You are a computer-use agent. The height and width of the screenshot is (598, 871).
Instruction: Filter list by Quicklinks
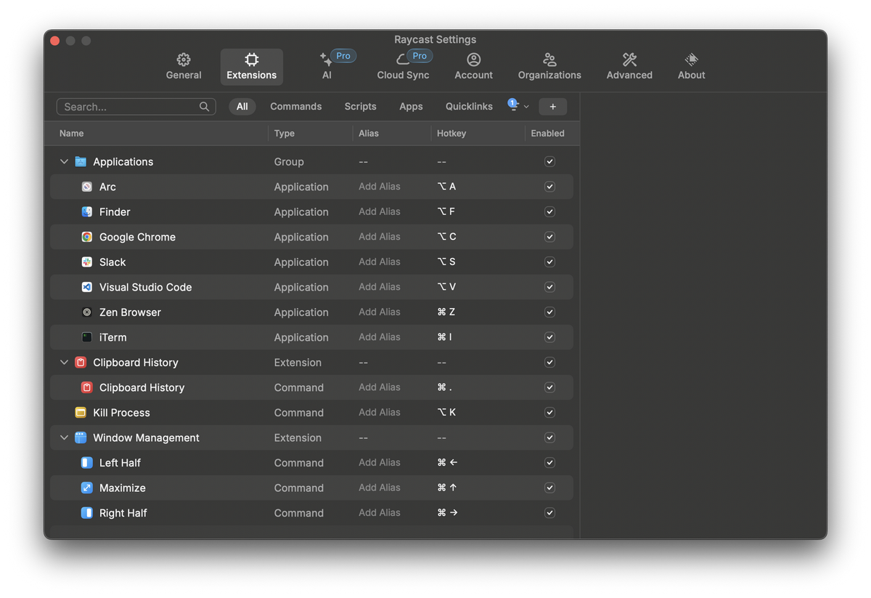(469, 107)
